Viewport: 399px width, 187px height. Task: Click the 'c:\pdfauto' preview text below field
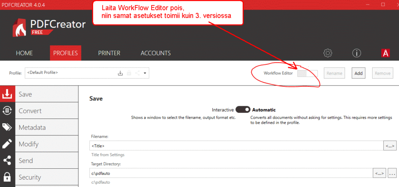[x=101, y=182]
